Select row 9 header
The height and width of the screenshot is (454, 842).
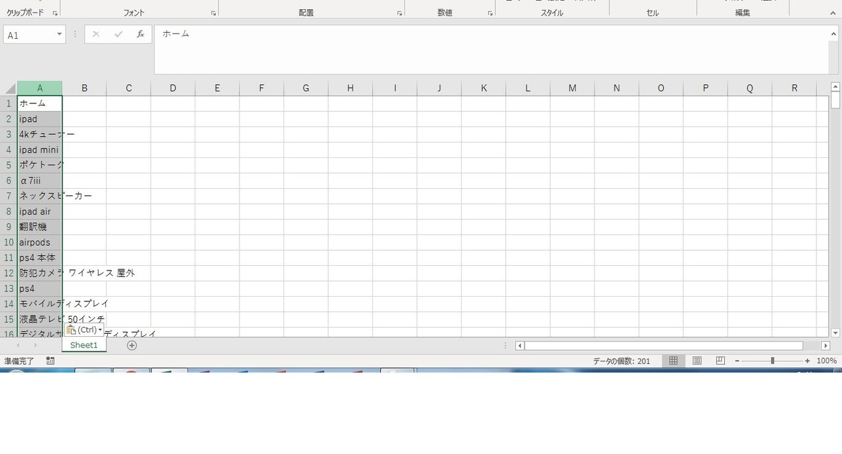click(9, 226)
